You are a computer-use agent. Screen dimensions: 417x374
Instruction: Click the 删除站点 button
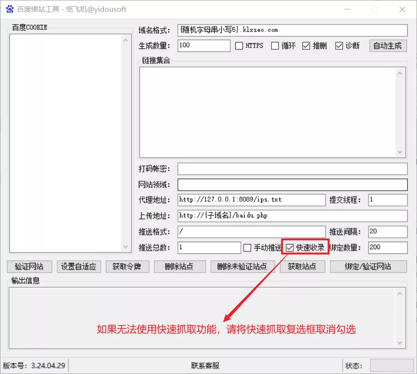[x=180, y=267]
